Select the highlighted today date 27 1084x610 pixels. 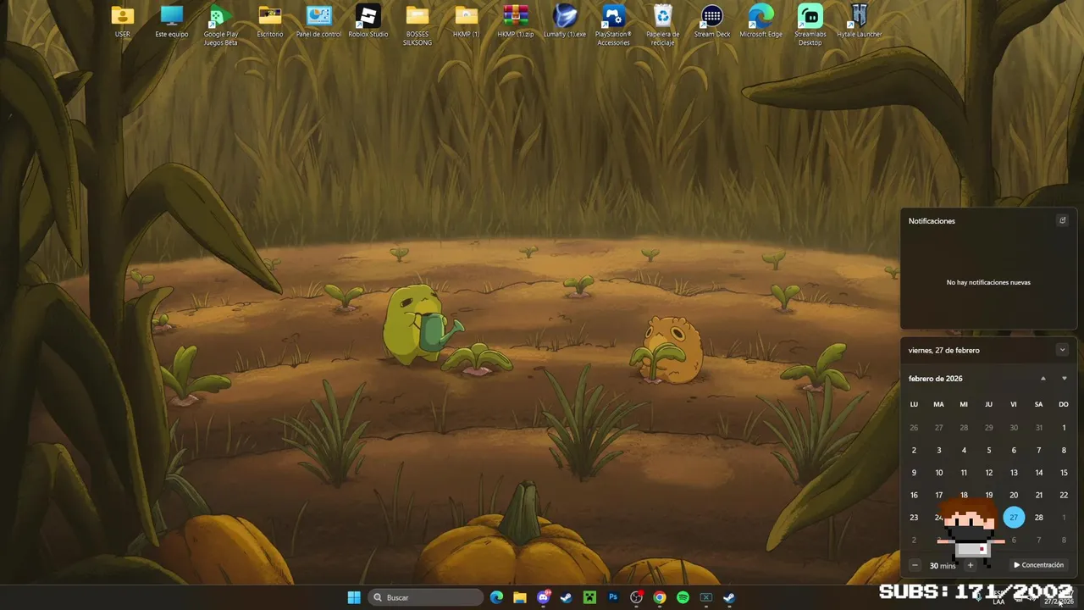(1014, 518)
